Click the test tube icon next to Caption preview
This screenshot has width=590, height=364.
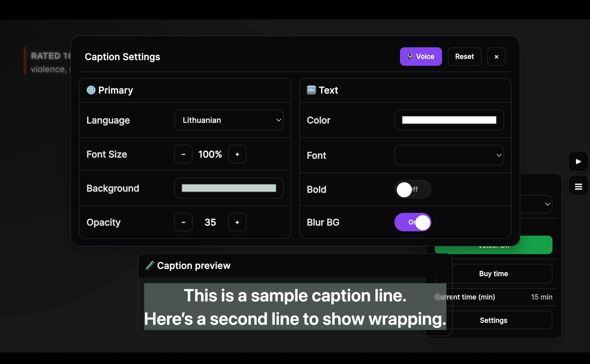[150, 265]
